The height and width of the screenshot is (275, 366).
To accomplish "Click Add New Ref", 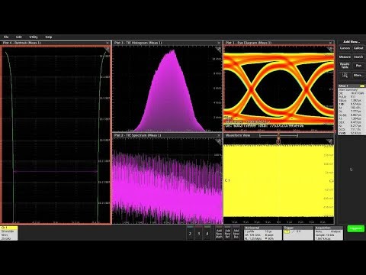I will point(227,233).
